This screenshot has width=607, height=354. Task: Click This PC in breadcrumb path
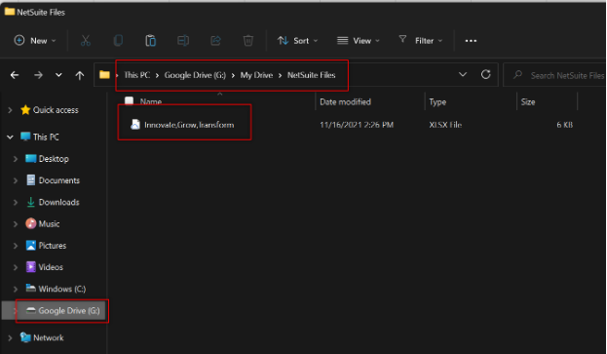[x=136, y=75]
